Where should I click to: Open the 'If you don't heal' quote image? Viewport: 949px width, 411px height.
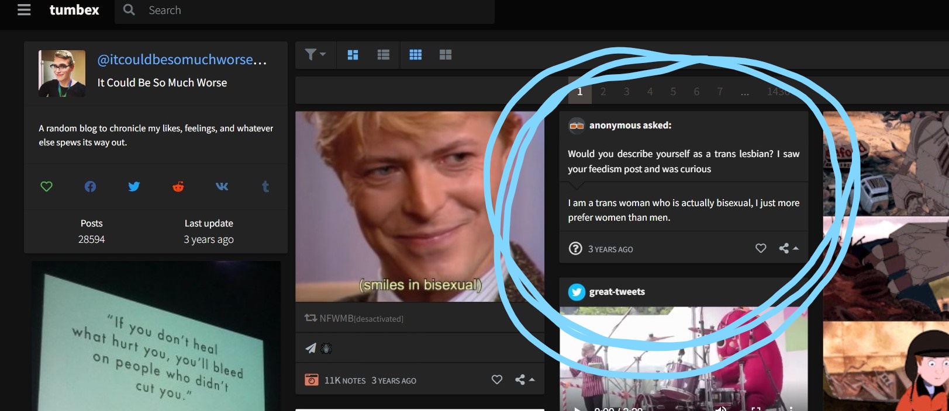point(156,336)
